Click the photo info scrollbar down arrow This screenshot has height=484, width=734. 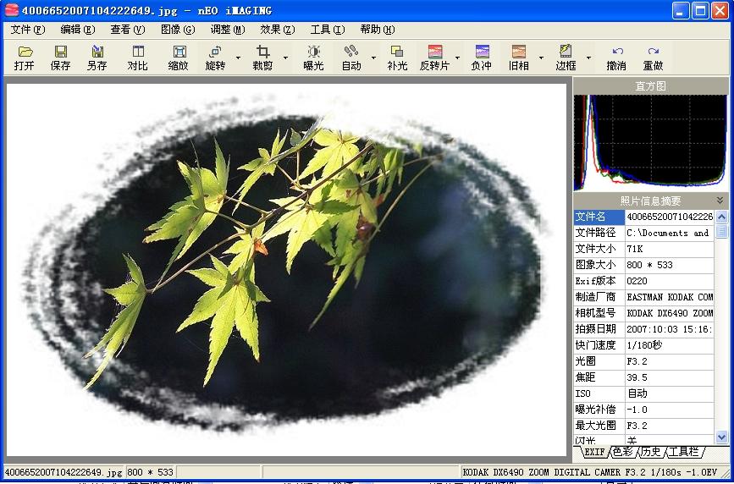(x=721, y=437)
